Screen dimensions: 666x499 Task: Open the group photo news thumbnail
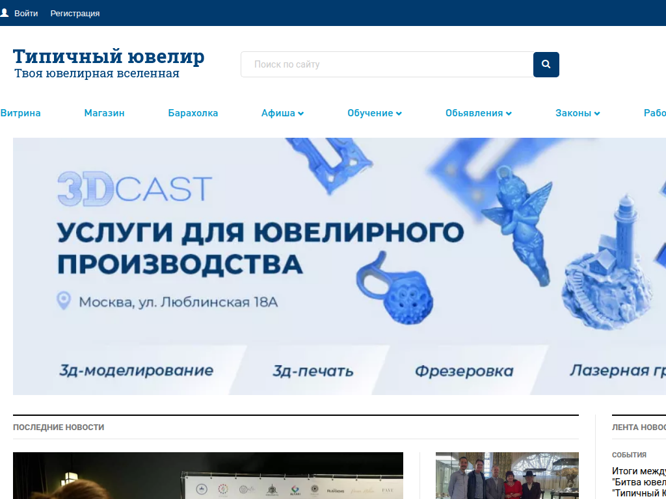pyautogui.click(x=507, y=475)
